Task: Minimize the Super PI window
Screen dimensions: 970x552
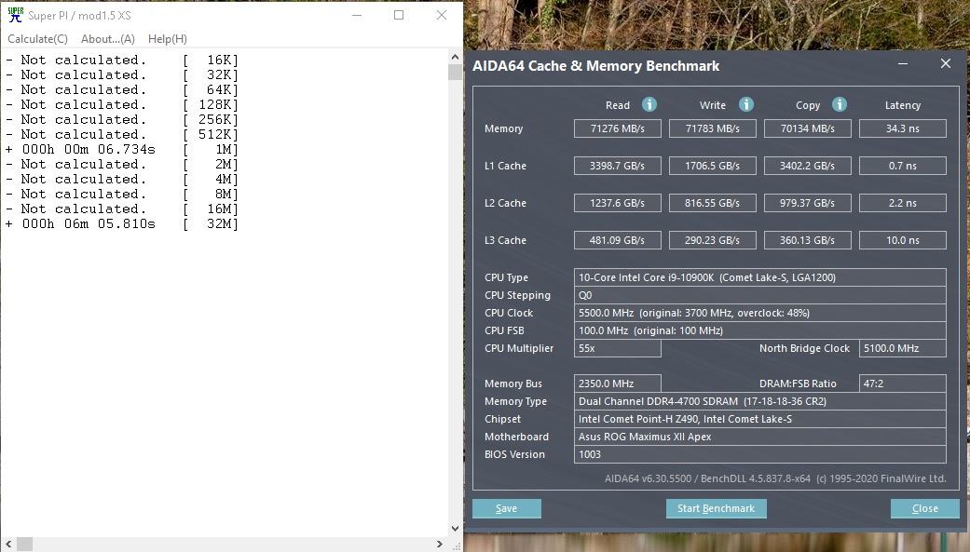Action: (357, 15)
